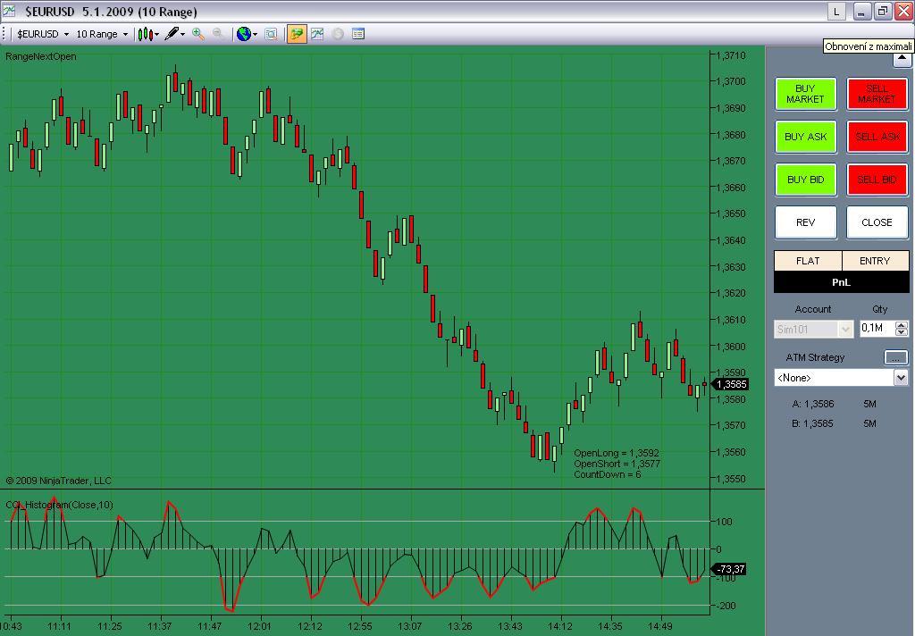Open the indicators chart icon
Viewport: 915px width, 636px height.
tap(317, 34)
